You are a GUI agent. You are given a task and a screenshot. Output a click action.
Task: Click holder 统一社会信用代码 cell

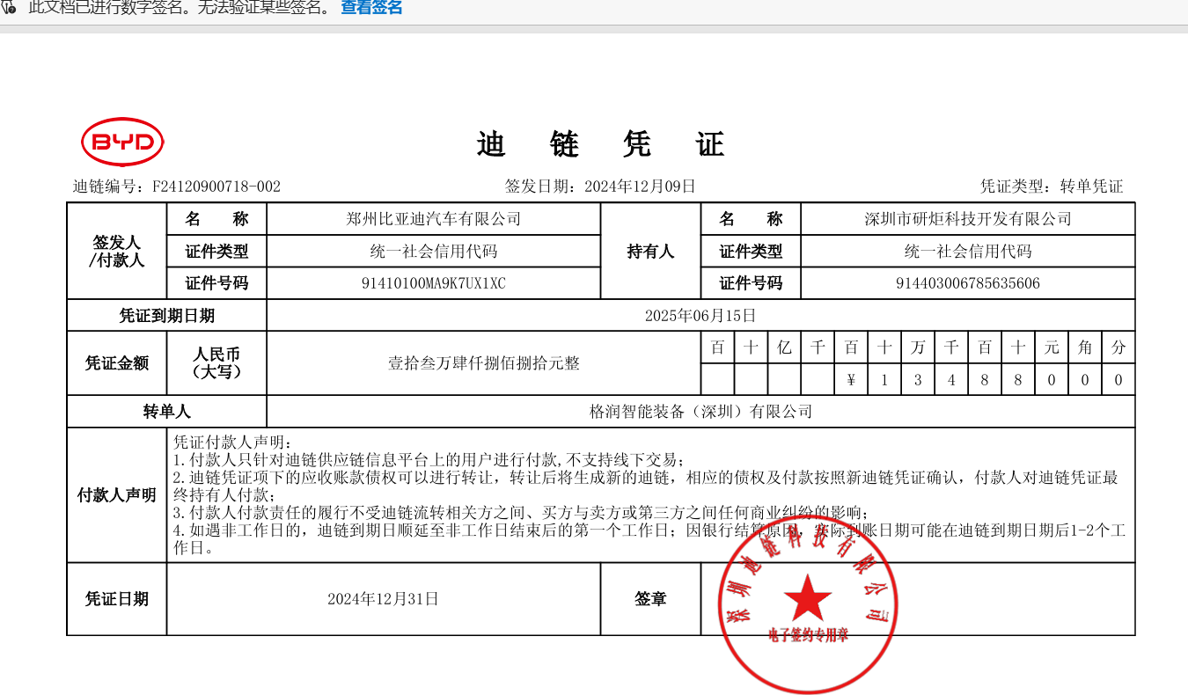point(968,252)
